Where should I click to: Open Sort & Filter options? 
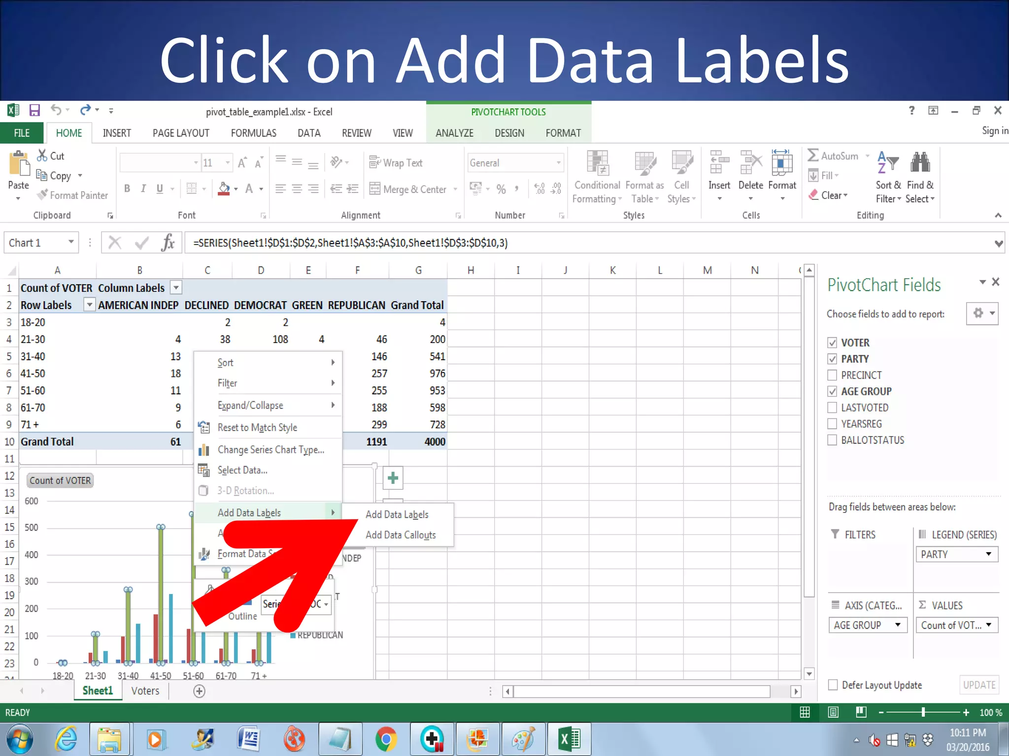click(x=888, y=177)
